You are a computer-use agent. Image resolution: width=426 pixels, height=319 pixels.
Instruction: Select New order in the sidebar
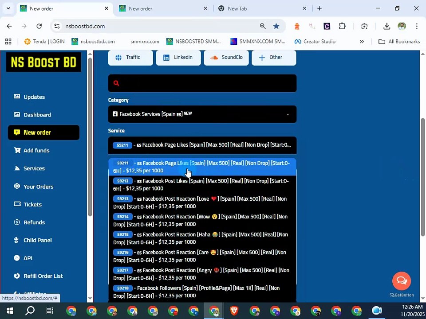point(44,132)
